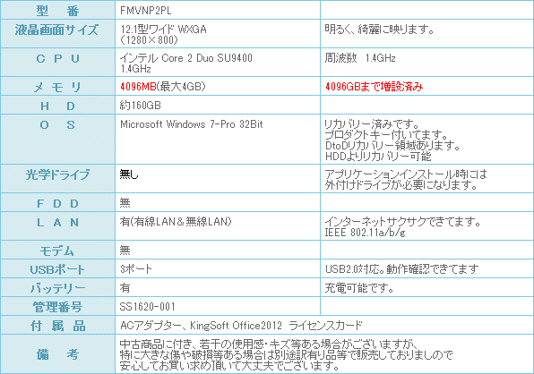Click the 充電可能です battery note
This screenshot has width=534, height=374.
(x=359, y=288)
